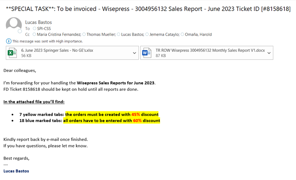Click Lucas Bastos sender avatar picture
This screenshot has width=296, height=180.
click(14, 25)
